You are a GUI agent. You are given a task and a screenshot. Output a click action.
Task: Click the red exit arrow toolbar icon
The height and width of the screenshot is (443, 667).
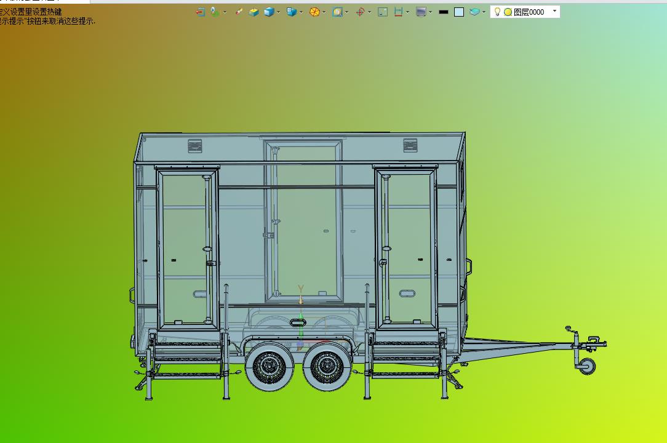point(201,12)
